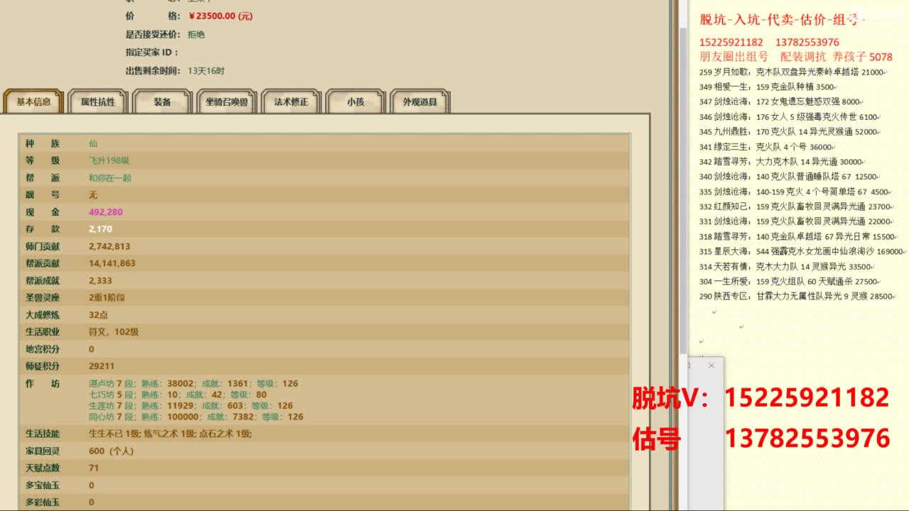Click the 作坊 workshop row 同心坊 7段
909x511 pixels.
(196, 417)
